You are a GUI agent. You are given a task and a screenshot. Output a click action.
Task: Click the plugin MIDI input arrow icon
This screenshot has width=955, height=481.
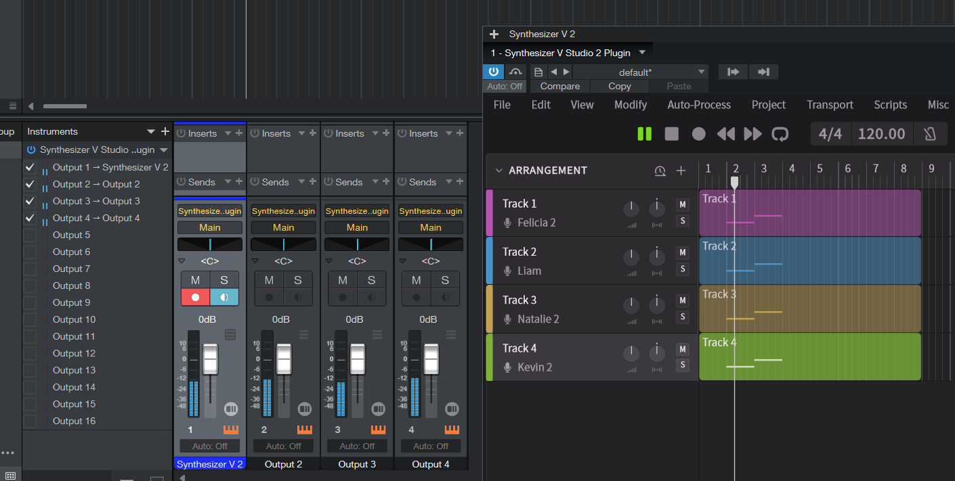click(733, 72)
